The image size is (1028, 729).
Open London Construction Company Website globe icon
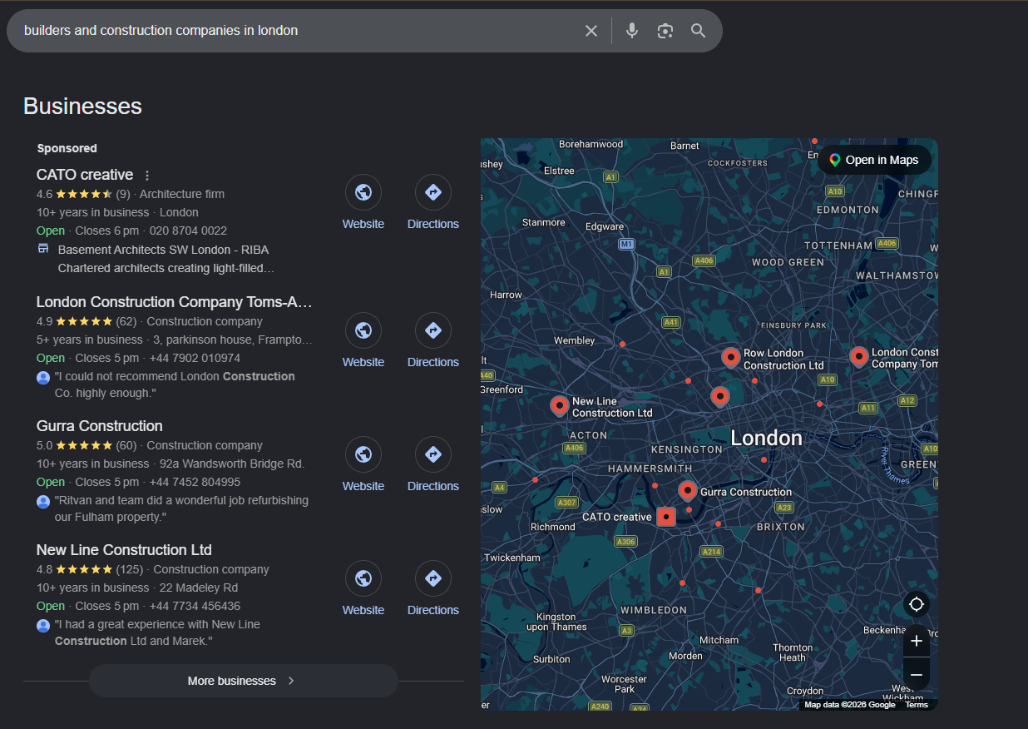(363, 330)
